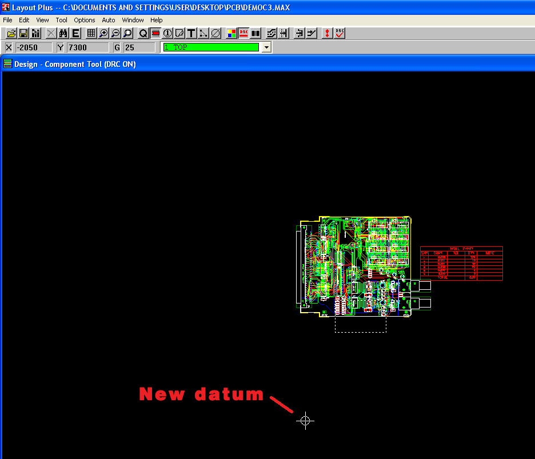This screenshot has width=535, height=459.
Task: Toggle the online DRC icon
Action: click(243, 34)
